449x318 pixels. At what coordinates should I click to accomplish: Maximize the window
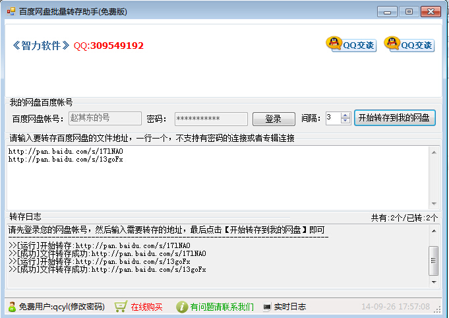point(409,12)
